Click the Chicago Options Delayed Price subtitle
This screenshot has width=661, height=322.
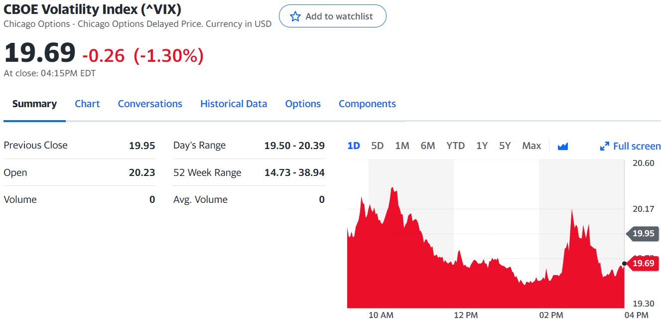[137, 24]
